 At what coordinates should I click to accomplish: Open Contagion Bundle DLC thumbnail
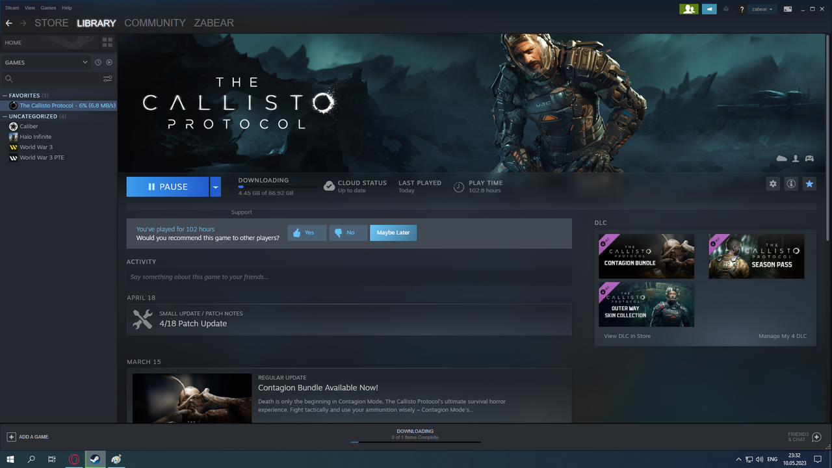tap(646, 256)
